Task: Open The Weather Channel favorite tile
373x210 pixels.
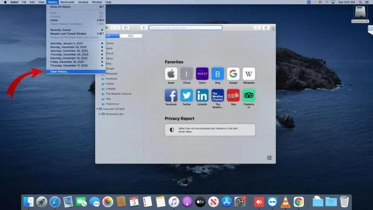Action: 218,95
